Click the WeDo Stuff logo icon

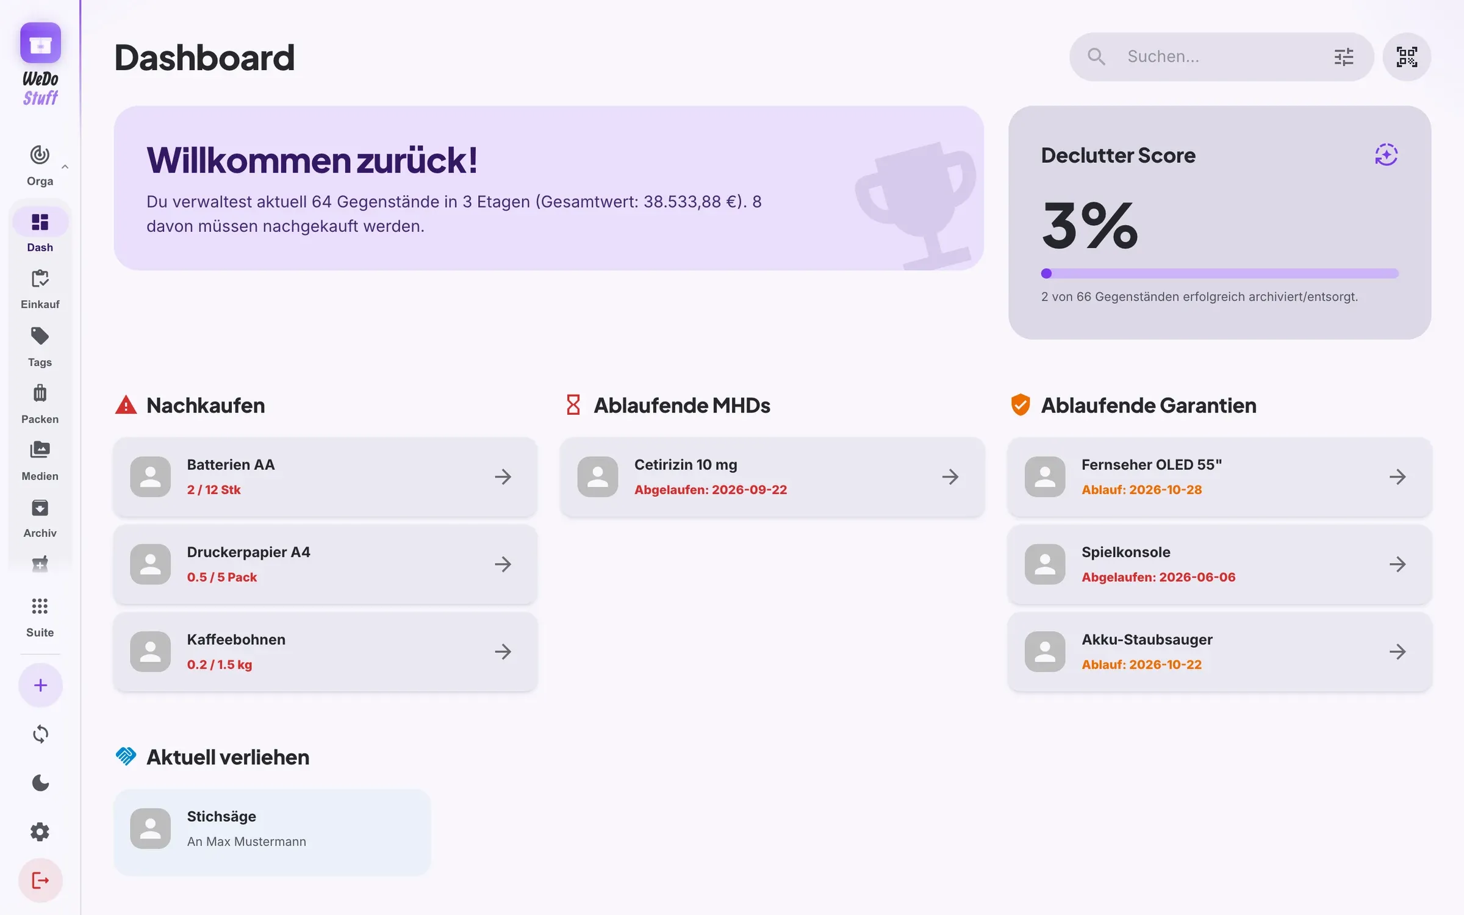(40, 43)
